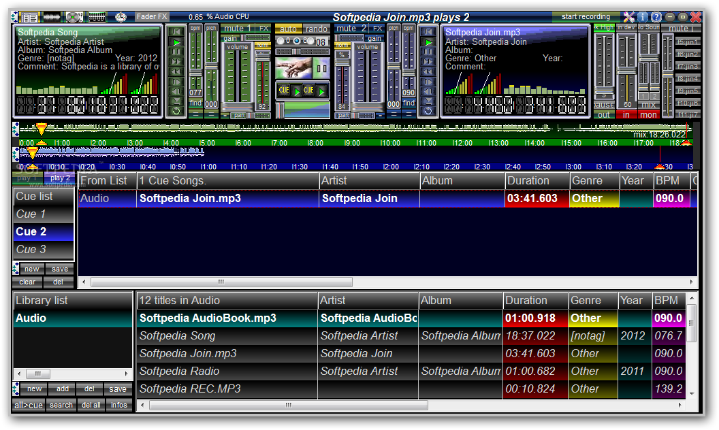This screenshot has width=719, height=430.
Task: Play deck 2 with green arrow button
Action: 428,42
